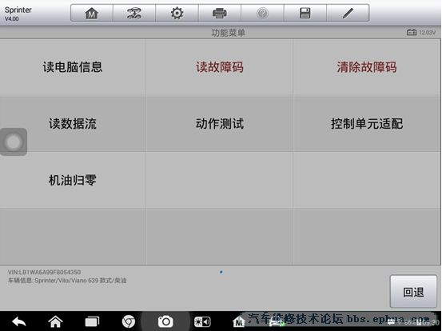Select 读电脑信息 menu item

click(x=73, y=67)
